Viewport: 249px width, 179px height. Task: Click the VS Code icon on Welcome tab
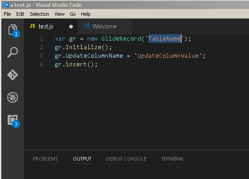pos(86,26)
